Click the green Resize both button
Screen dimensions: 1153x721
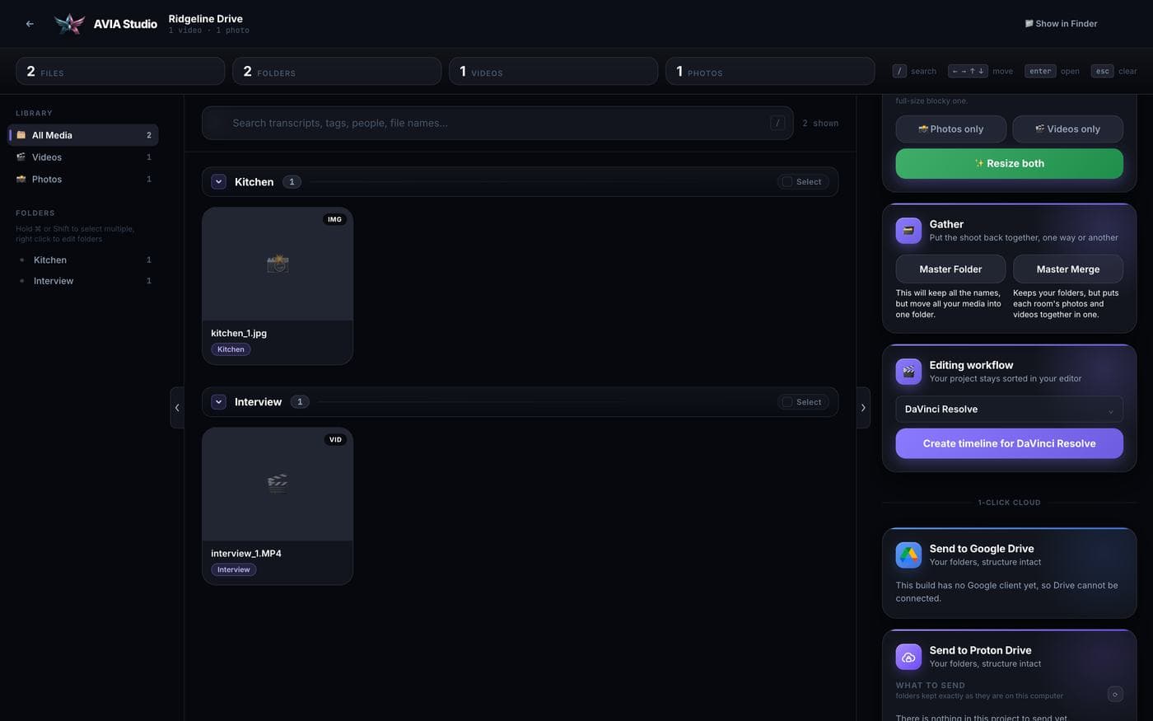(x=1009, y=163)
